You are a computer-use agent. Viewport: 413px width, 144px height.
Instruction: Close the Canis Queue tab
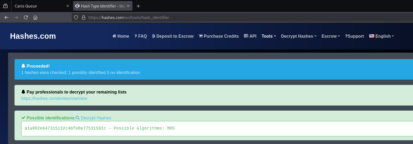click(68, 6)
